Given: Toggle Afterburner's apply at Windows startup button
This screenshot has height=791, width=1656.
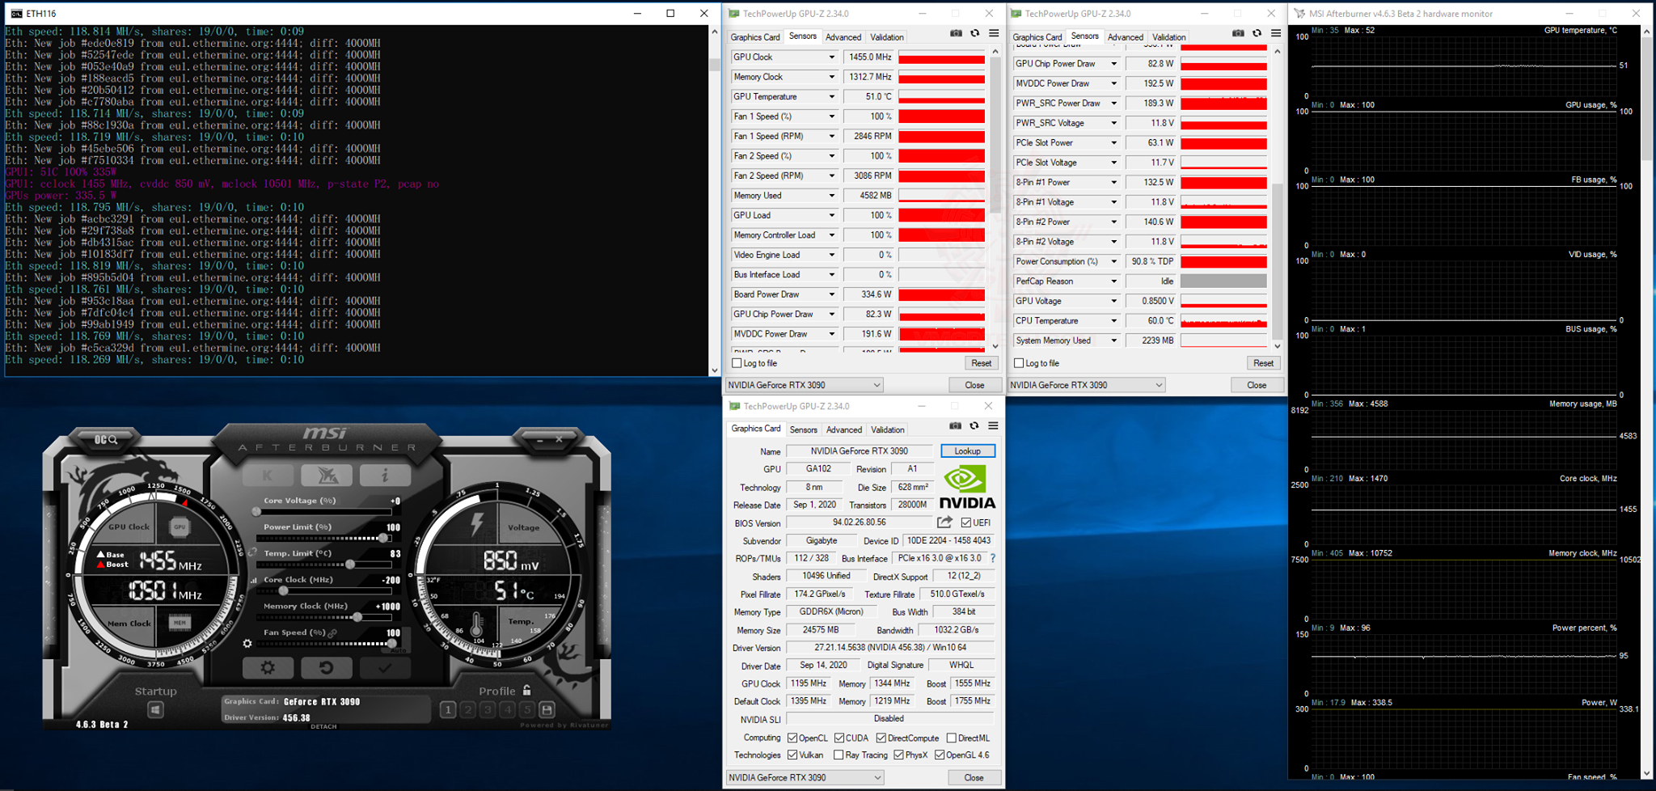Looking at the screenshot, I should 155,710.
